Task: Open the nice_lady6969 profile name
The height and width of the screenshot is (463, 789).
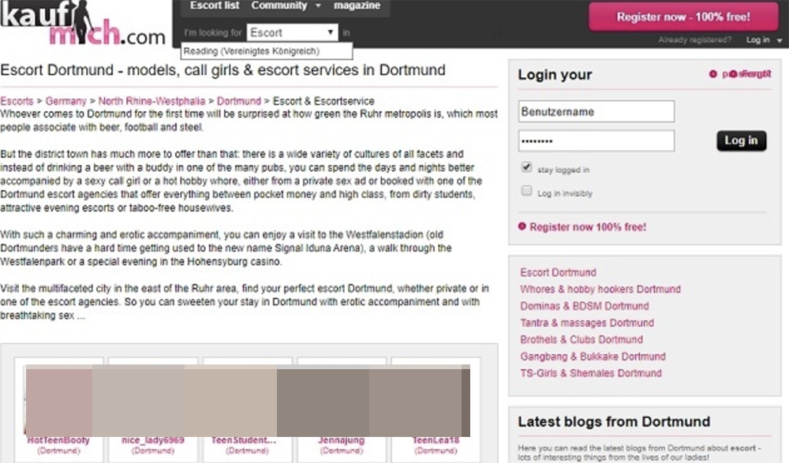Action: (152, 440)
